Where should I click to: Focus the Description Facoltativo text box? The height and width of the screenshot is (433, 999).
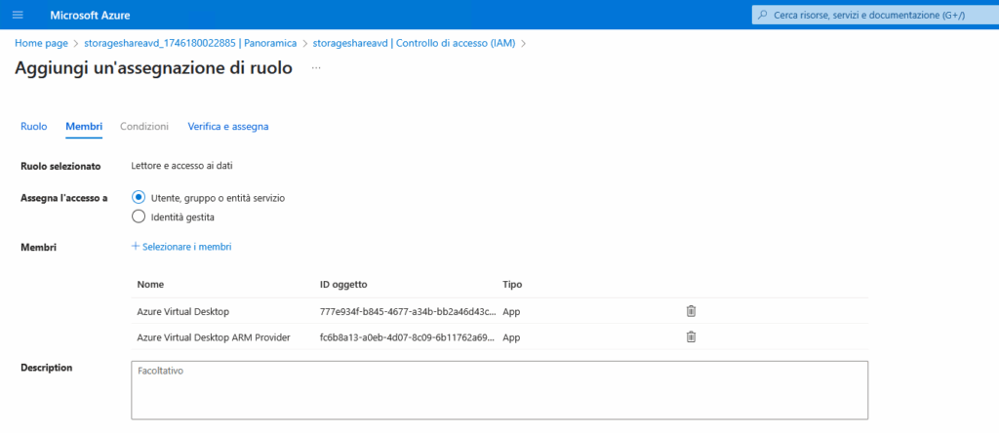[x=499, y=390]
